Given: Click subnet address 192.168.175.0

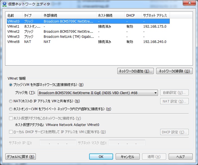Looking at the screenshot, I should pyautogui.click(x=155, y=27).
